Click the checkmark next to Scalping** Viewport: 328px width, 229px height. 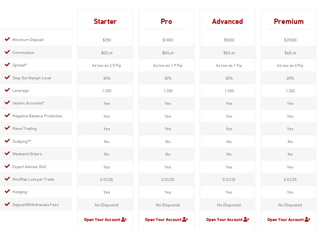click(7, 141)
